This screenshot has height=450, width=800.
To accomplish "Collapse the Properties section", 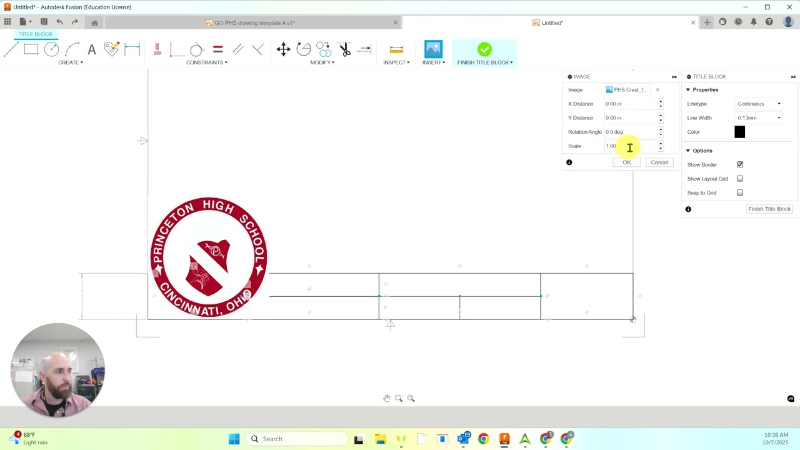I will (x=688, y=90).
